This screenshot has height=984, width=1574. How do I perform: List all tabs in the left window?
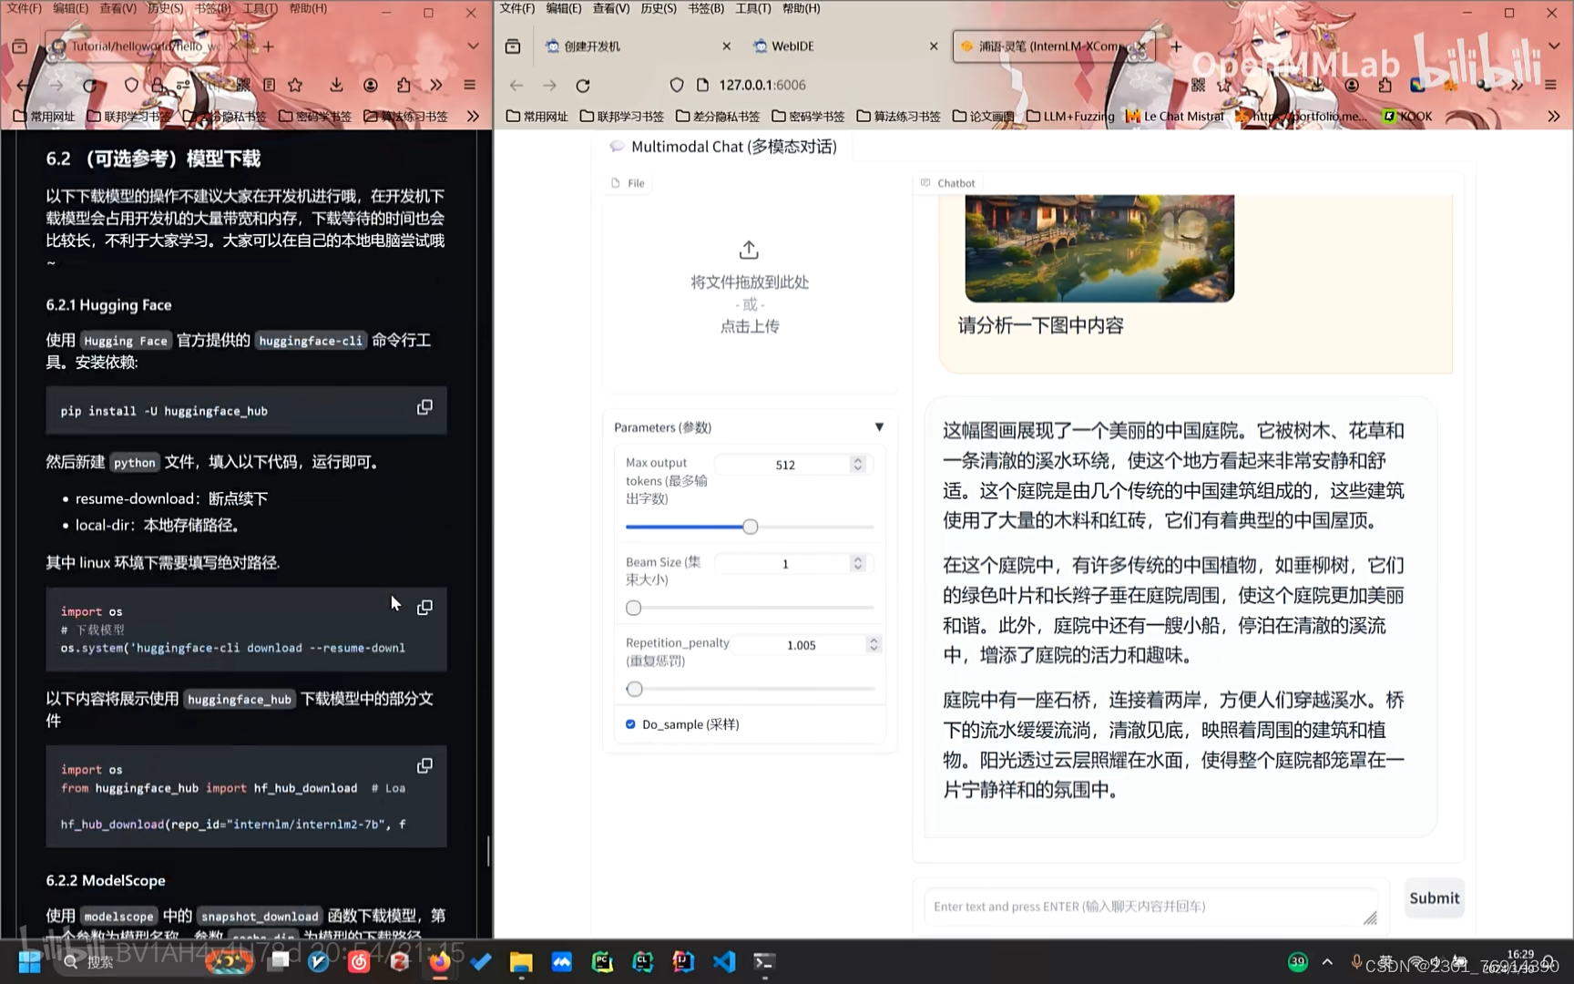tap(473, 46)
